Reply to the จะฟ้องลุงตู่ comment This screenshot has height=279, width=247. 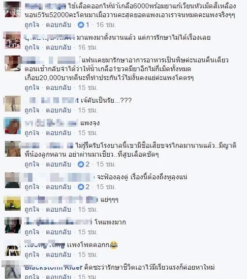tap(59, 187)
